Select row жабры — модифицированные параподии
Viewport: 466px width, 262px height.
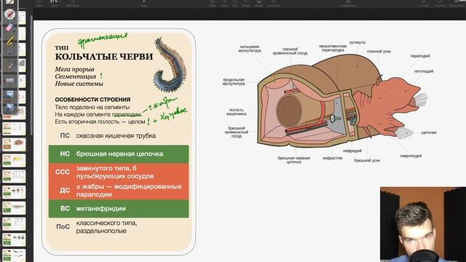(x=119, y=191)
